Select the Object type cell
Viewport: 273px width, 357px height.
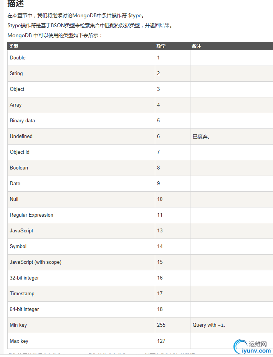click(x=81, y=89)
